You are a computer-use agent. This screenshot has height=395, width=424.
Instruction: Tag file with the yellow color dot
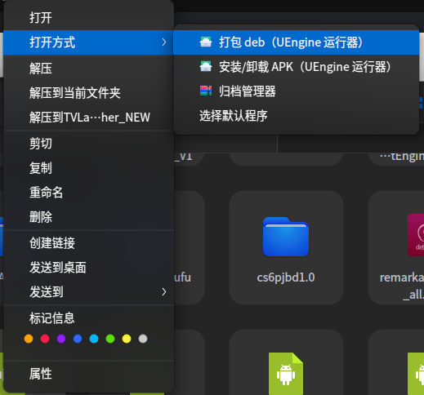(127, 339)
